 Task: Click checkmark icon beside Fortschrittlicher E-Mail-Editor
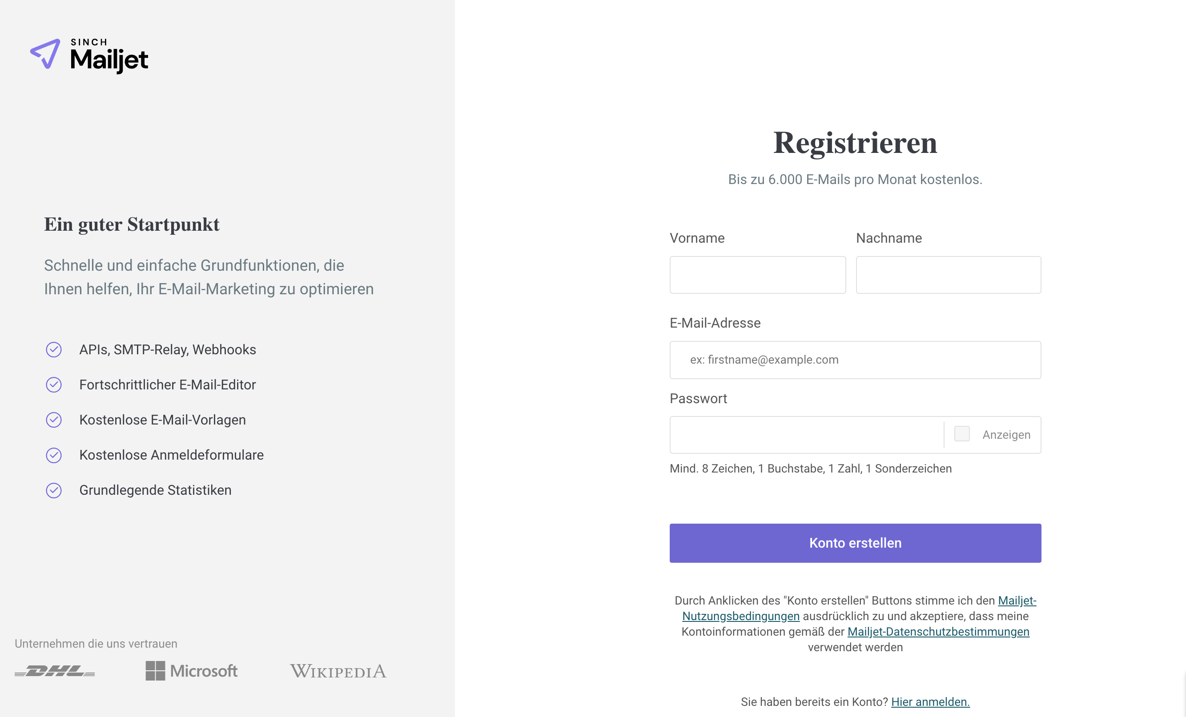coord(53,385)
